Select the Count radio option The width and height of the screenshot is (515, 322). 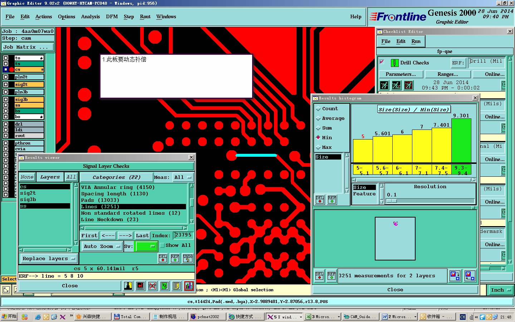coord(318,109)
